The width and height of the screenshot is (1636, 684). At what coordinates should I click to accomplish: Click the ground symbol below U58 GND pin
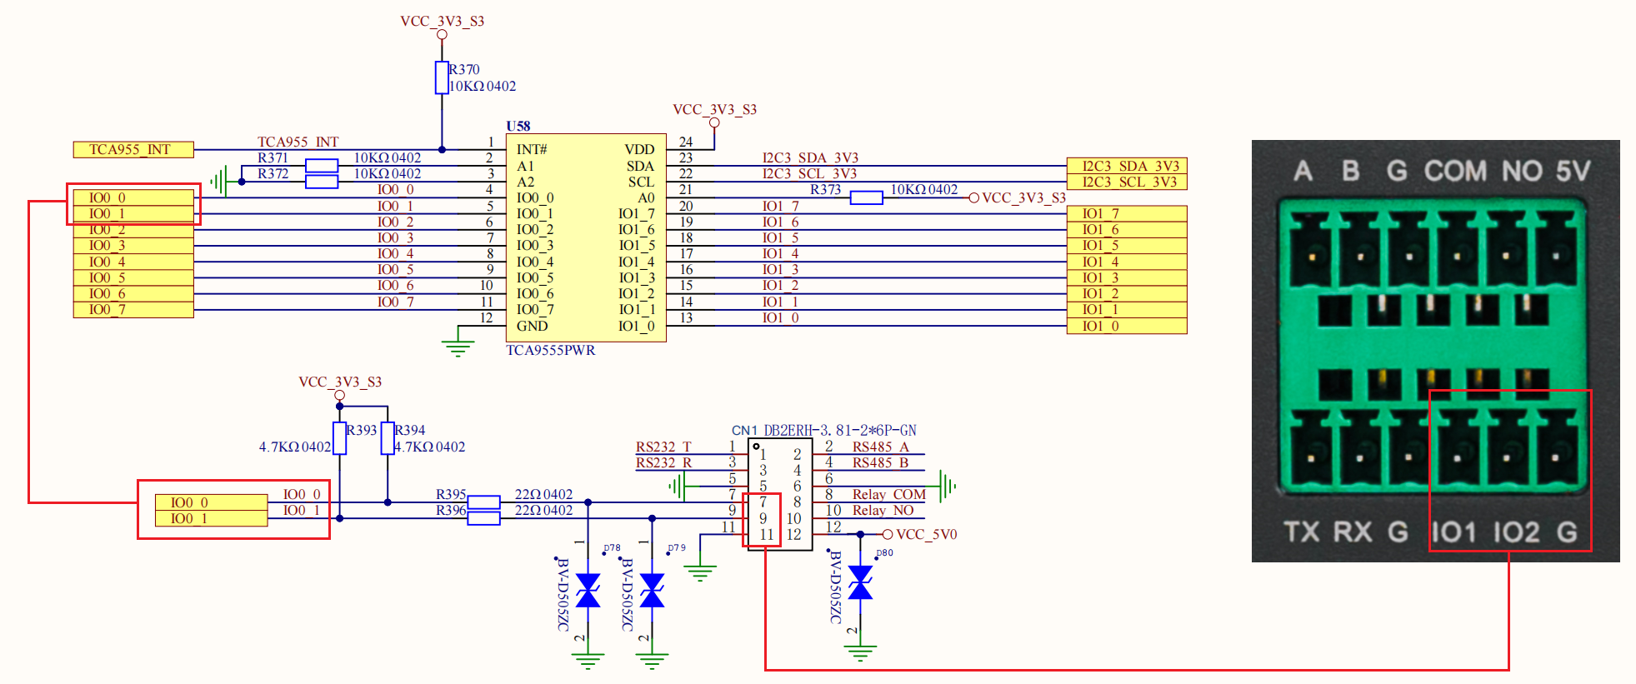coord(458,348)
